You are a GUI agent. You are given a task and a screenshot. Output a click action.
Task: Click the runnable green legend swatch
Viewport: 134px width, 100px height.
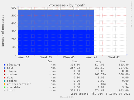5,87
